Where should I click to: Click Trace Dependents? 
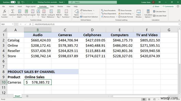click(x=109, y=14)
